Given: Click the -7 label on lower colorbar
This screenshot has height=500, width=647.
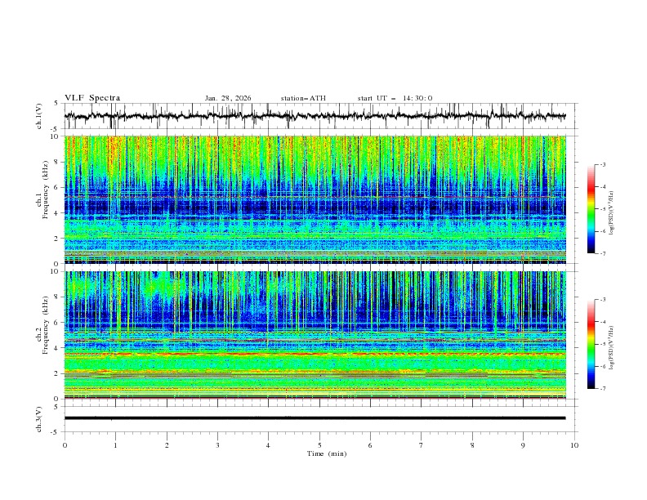Looking at the screenshot, I should (602, 389).
